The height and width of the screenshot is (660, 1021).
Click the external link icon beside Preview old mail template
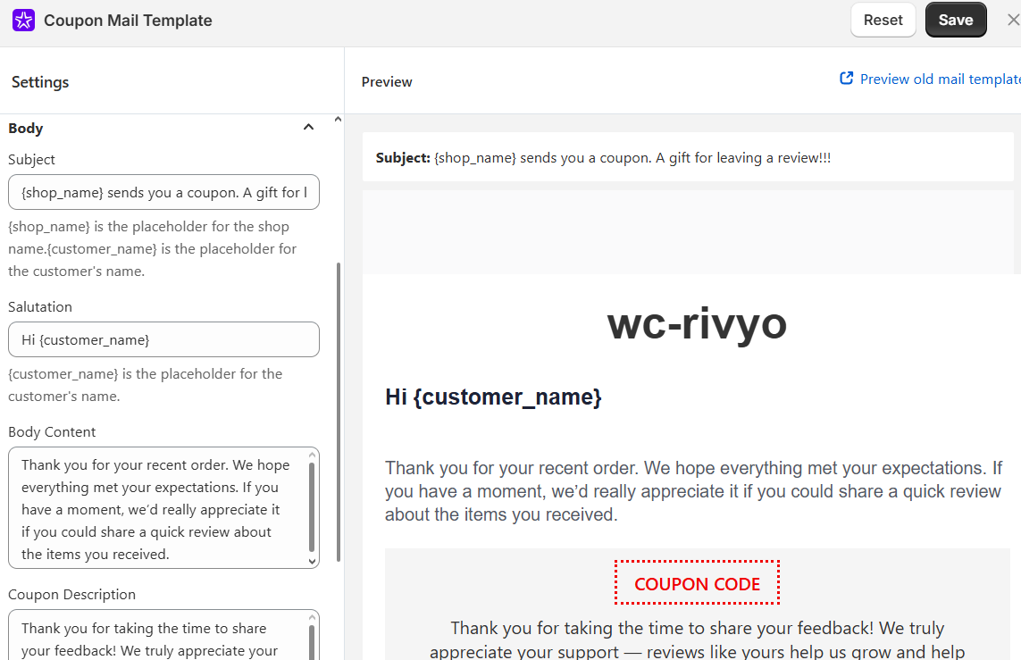click(846, 78)
